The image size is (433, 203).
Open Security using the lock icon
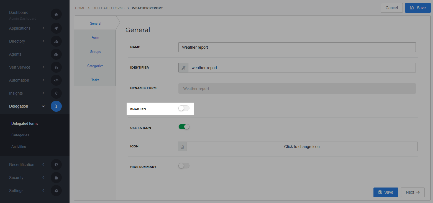pos(56,178)
